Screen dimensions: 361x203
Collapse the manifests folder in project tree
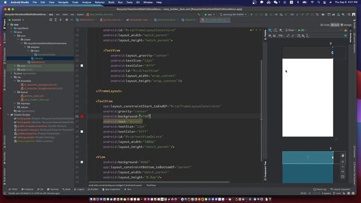pos(11,28)
